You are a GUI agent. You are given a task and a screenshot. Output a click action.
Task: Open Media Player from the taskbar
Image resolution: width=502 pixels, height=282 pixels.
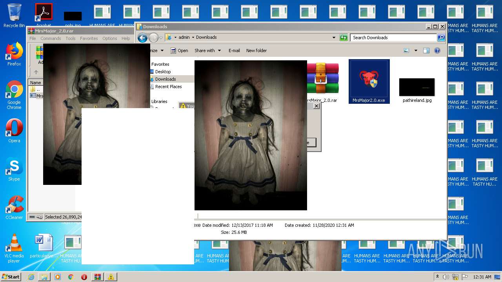[x=58, y=277]
